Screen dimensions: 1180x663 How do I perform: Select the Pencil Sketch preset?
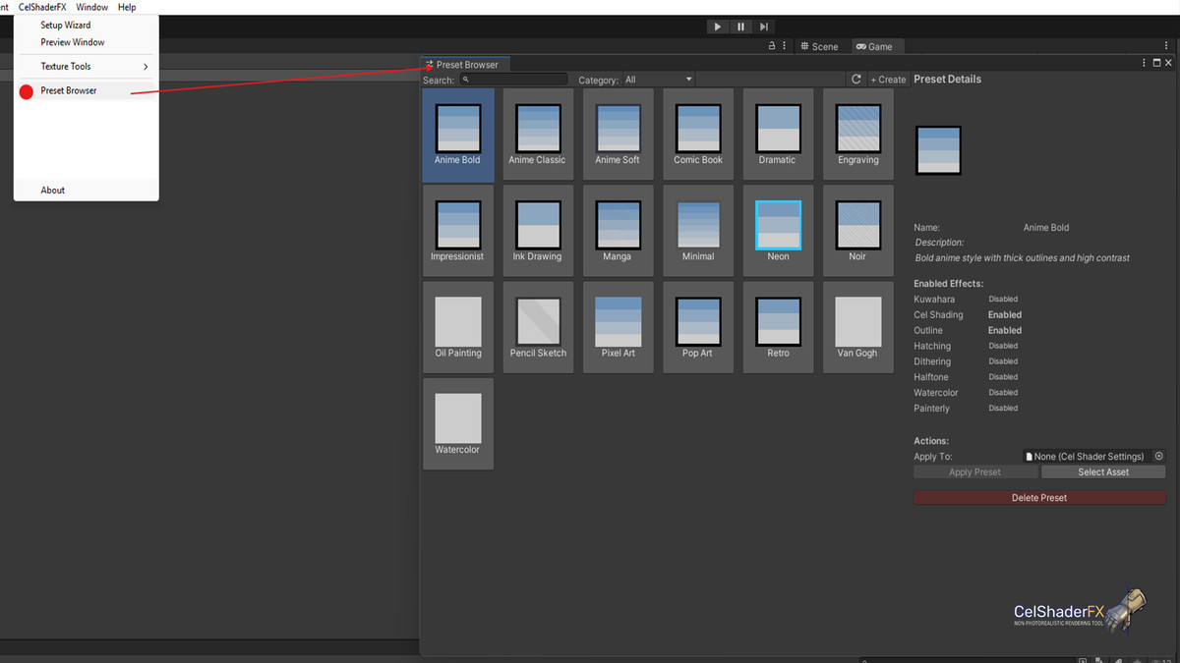(x=538, y=328)
